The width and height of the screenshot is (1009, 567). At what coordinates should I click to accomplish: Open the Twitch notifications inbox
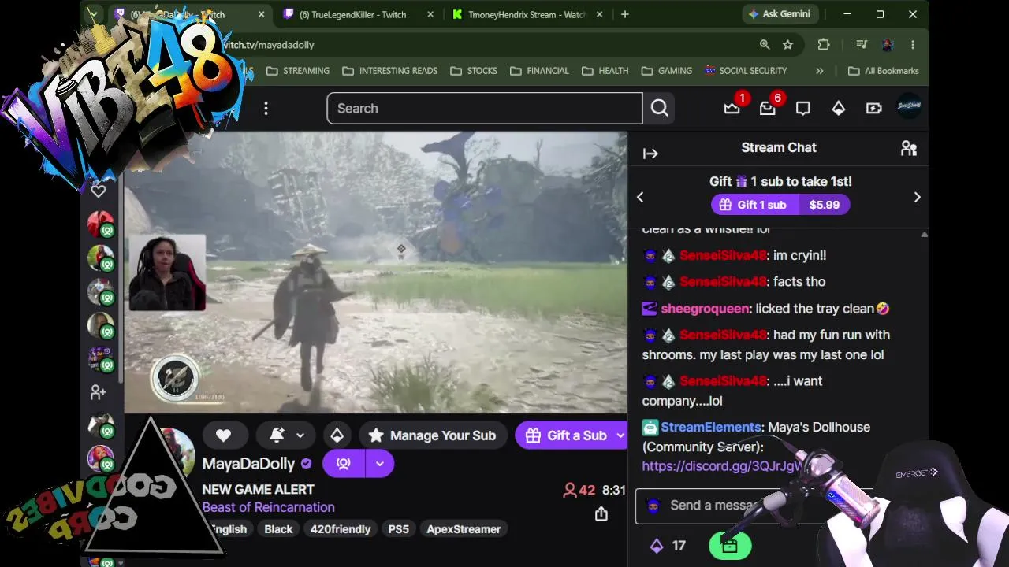click(x=768, y=108)
